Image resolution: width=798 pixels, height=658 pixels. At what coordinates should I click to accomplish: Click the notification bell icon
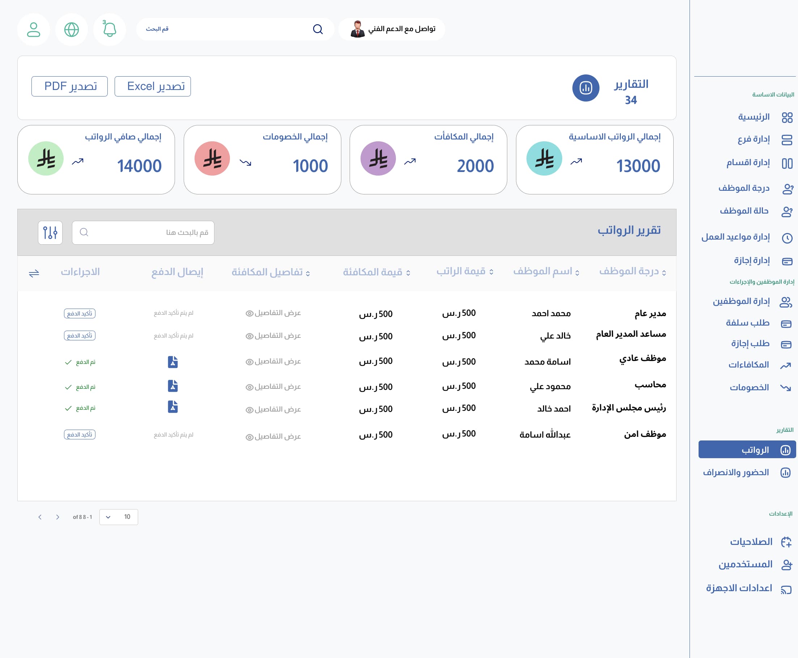pos(110,29)
